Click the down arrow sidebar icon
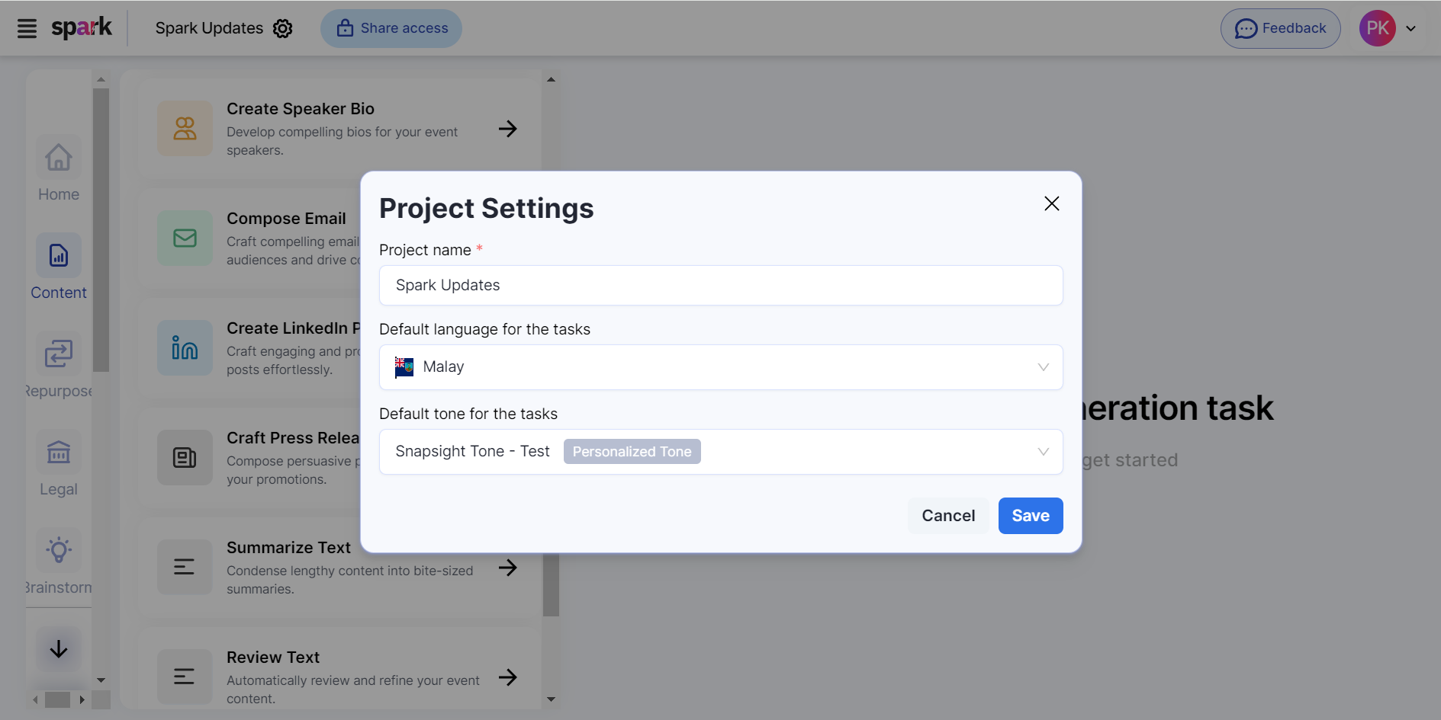The width and height of the screenshot is (1441, 720). [59, 649]
